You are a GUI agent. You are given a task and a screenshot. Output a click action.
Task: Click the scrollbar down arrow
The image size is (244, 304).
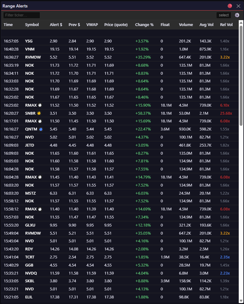coord(241,300)
